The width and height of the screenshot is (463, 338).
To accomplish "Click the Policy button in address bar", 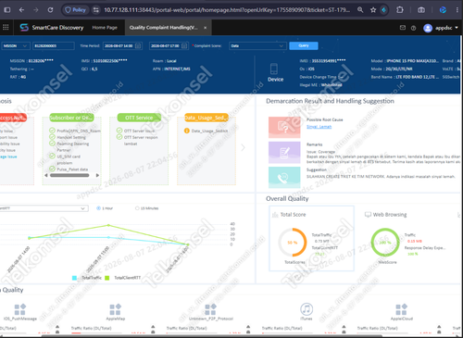I will tap(75, 10).
